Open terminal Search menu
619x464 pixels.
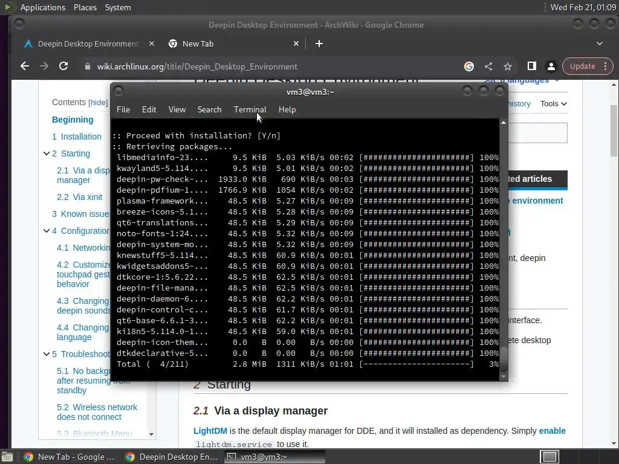coord(209,110)
